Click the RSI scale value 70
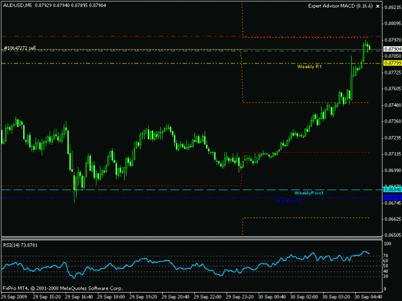 tap(386, 255)
